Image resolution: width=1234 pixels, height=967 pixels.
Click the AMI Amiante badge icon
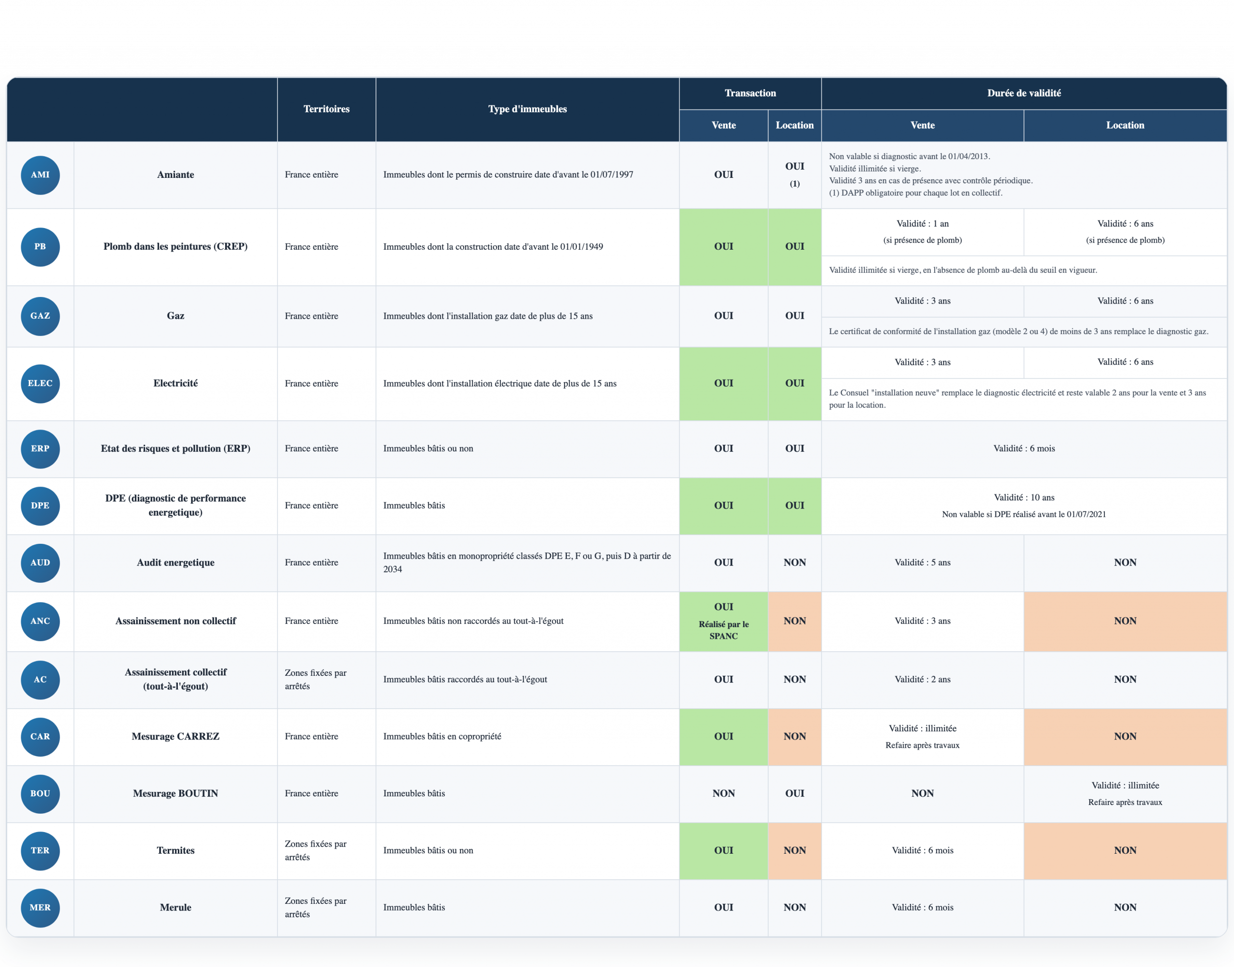(40, 175)
